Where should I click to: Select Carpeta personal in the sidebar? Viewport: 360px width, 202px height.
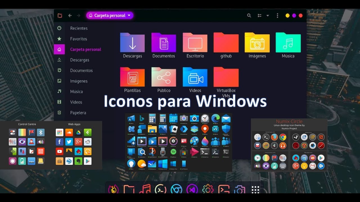click(x=85, y=49)
